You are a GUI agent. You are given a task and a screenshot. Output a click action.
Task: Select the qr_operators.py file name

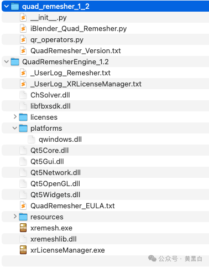[57, 40]
